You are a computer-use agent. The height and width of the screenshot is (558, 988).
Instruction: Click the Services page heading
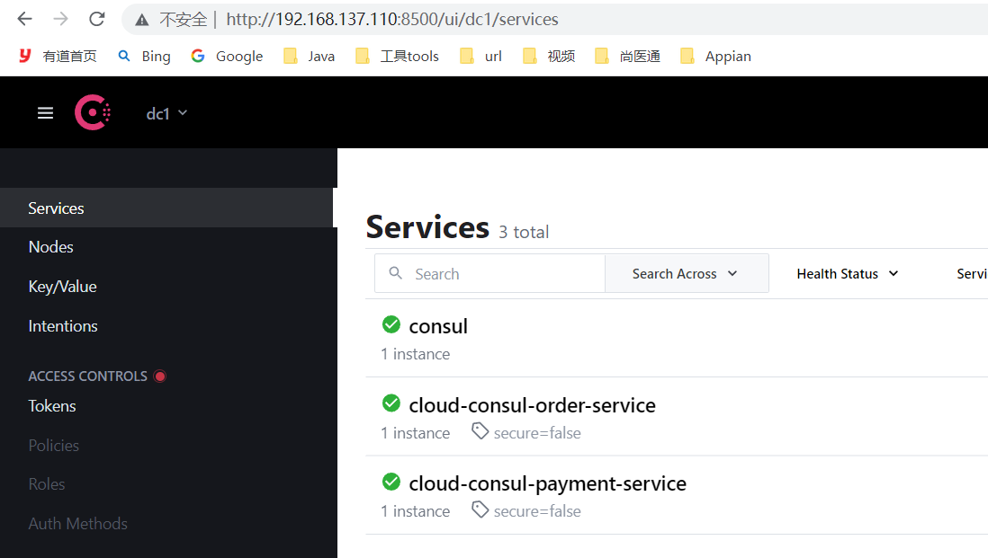coord(427,226)
